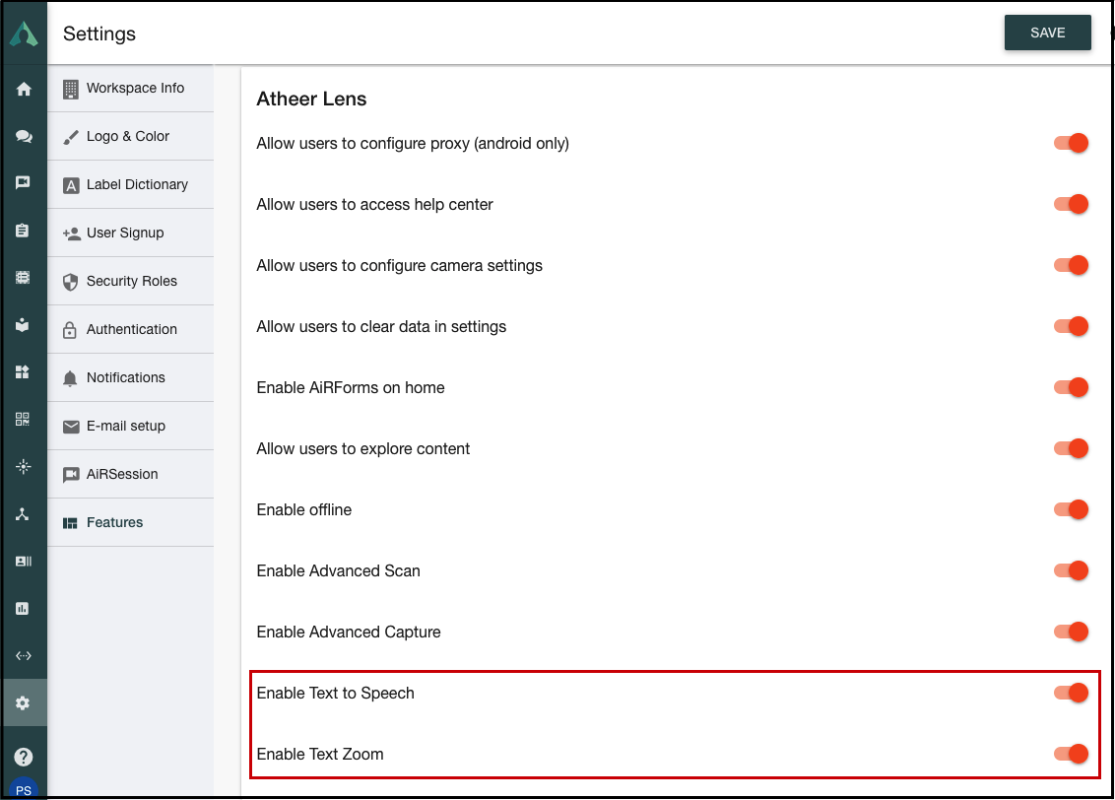This screenshot has width=1115, height=800.
Task: Open the clipboard tasks sidebar icon
Action: [23, 231]
